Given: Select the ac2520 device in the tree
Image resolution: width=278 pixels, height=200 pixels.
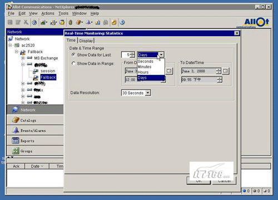Looking at the screenshot, I should [x=28, y=46].
